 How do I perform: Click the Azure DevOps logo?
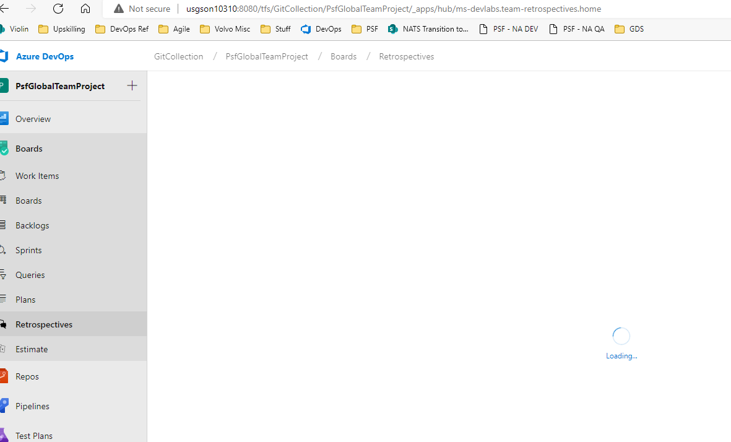37,56
